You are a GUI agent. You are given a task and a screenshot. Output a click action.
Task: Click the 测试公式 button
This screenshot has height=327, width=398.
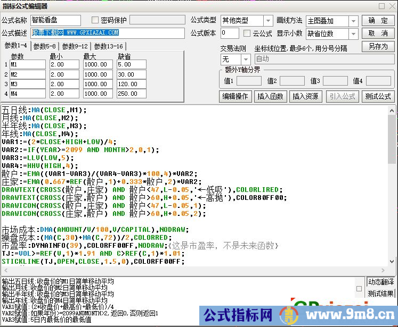(378, 96)
